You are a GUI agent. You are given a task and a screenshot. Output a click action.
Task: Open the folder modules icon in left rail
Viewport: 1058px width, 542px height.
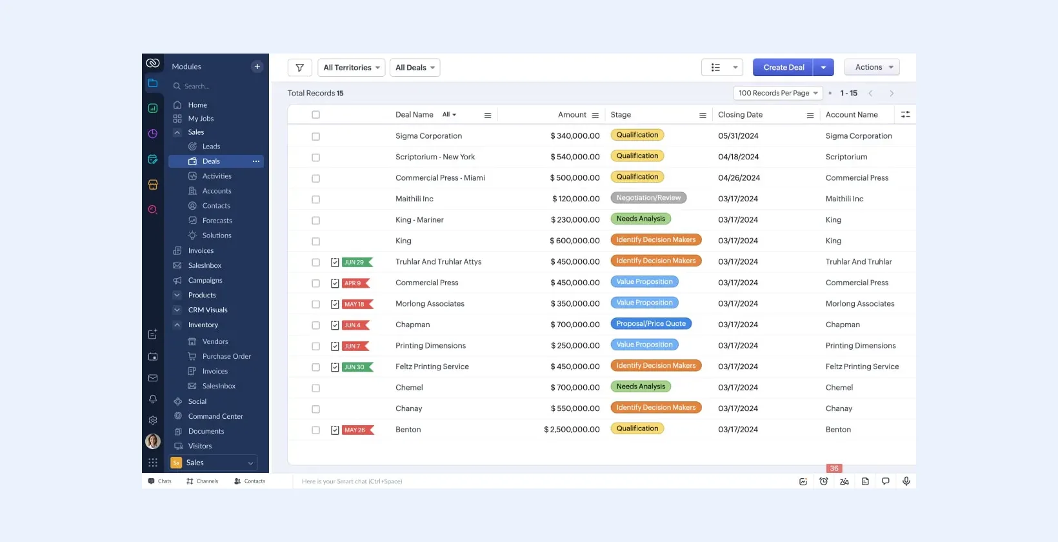point(153,83)
